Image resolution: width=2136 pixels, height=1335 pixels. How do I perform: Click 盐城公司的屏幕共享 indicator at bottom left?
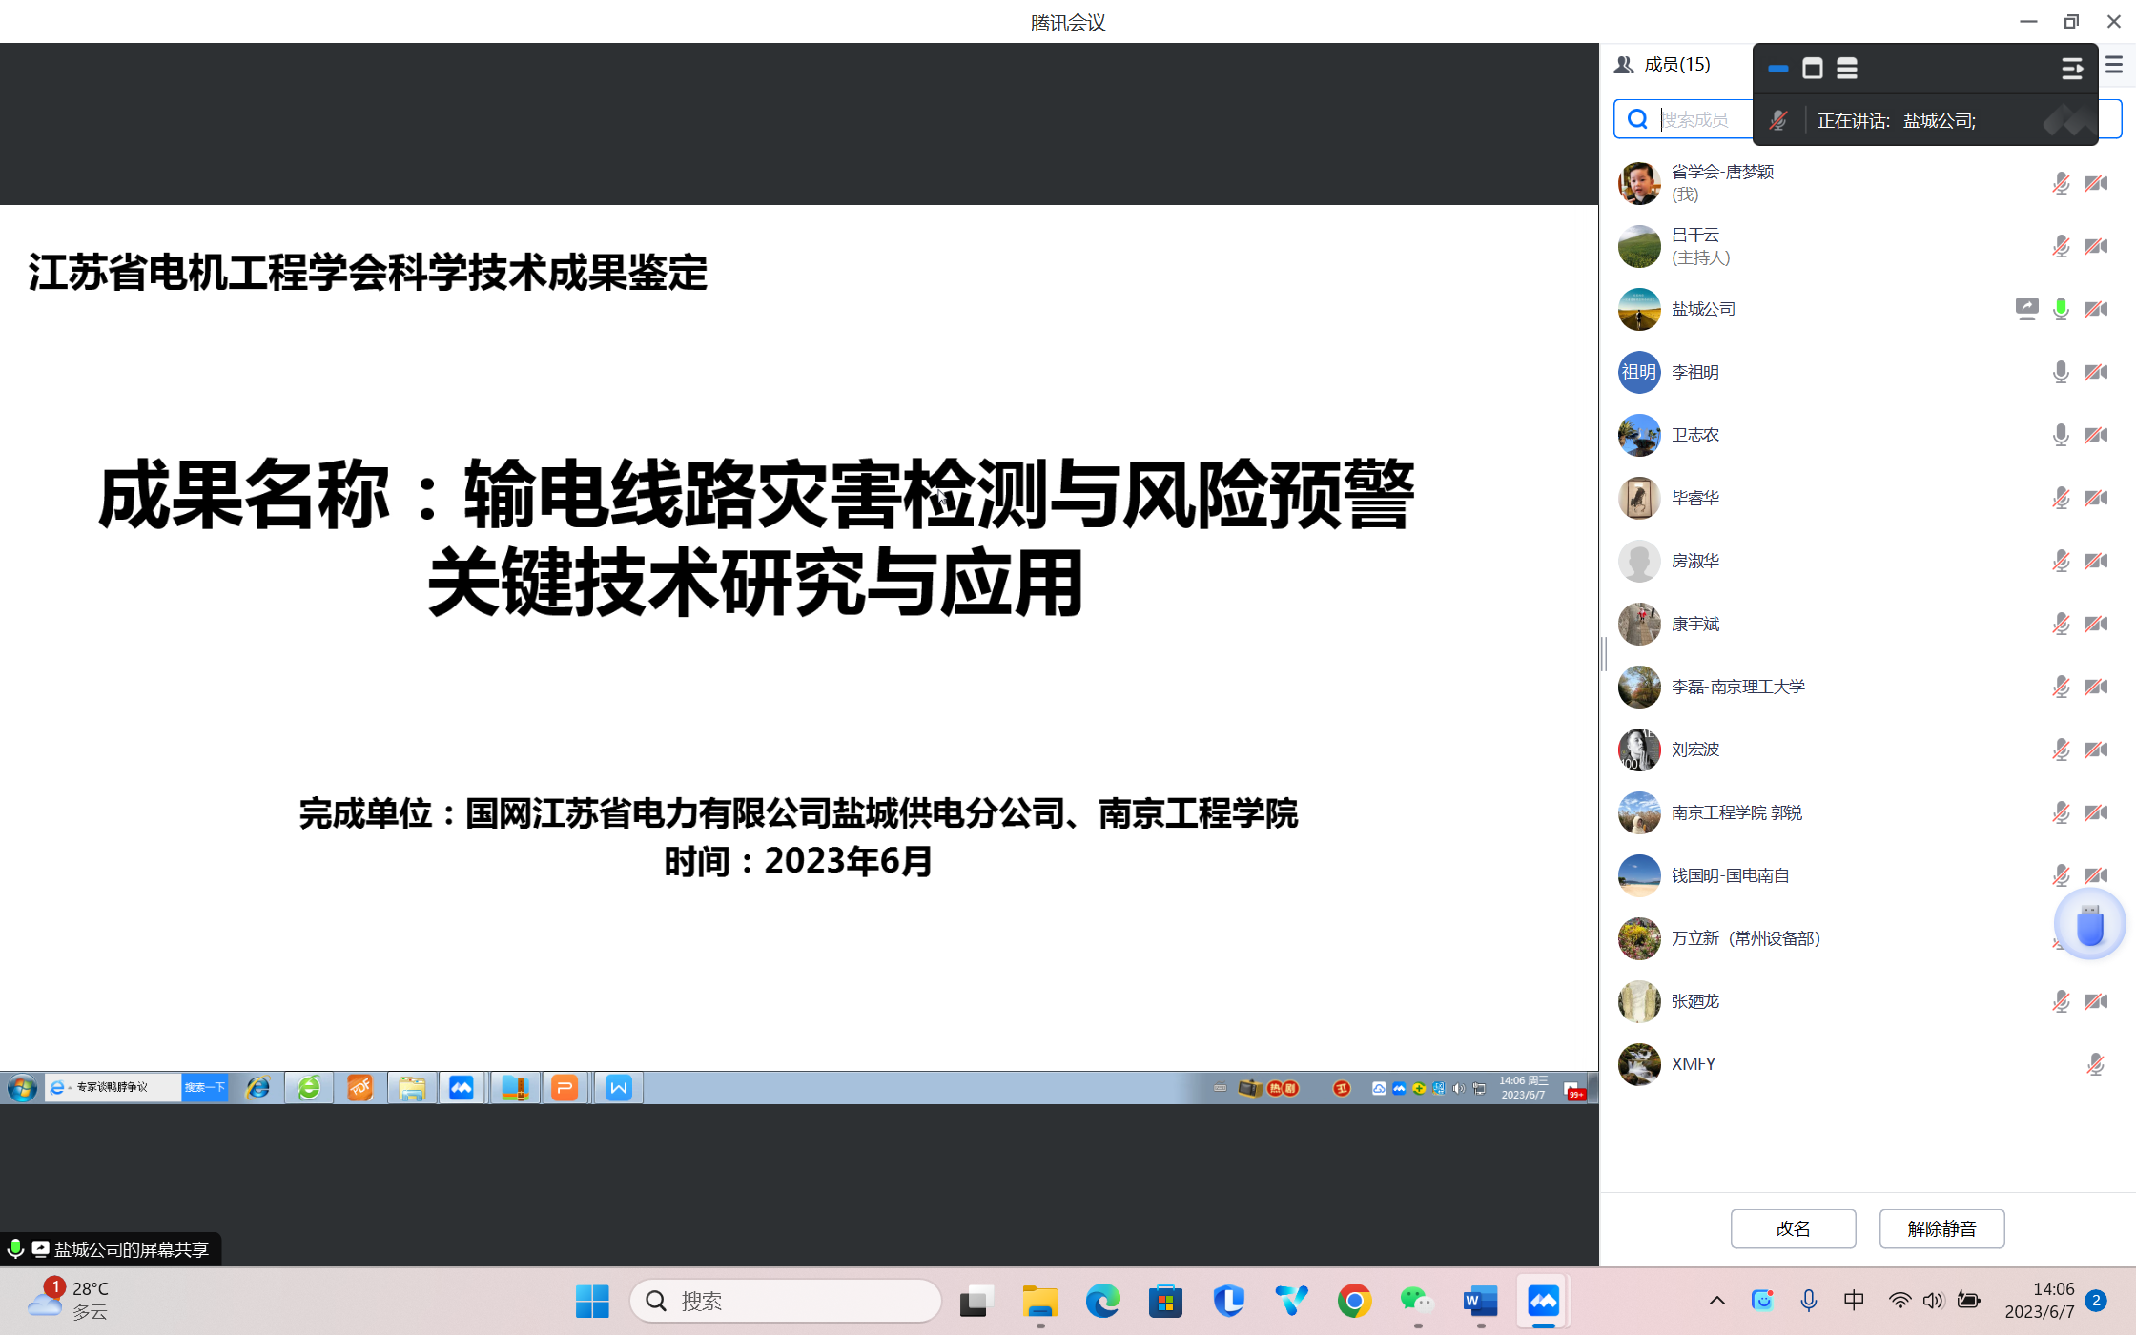coord(111,1249)
